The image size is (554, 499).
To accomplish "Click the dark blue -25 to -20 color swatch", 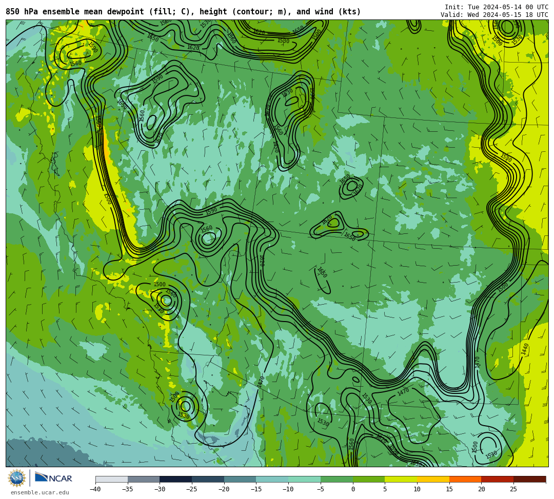I will [x=208, y=479].
